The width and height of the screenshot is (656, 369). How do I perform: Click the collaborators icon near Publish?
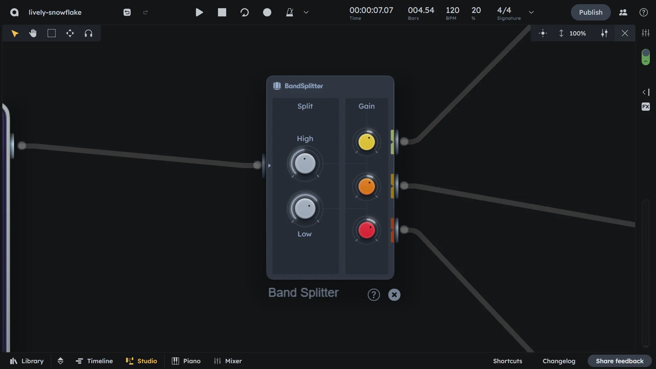tap(623, 12)
